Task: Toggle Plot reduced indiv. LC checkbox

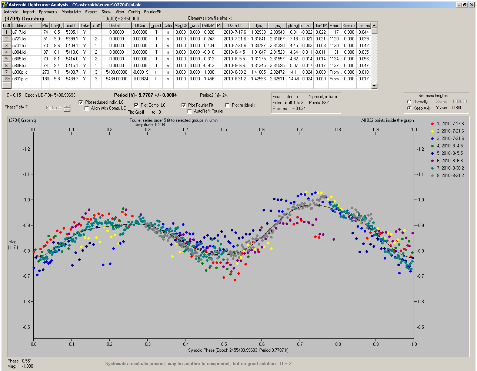Action: click(x=81, y=102)
